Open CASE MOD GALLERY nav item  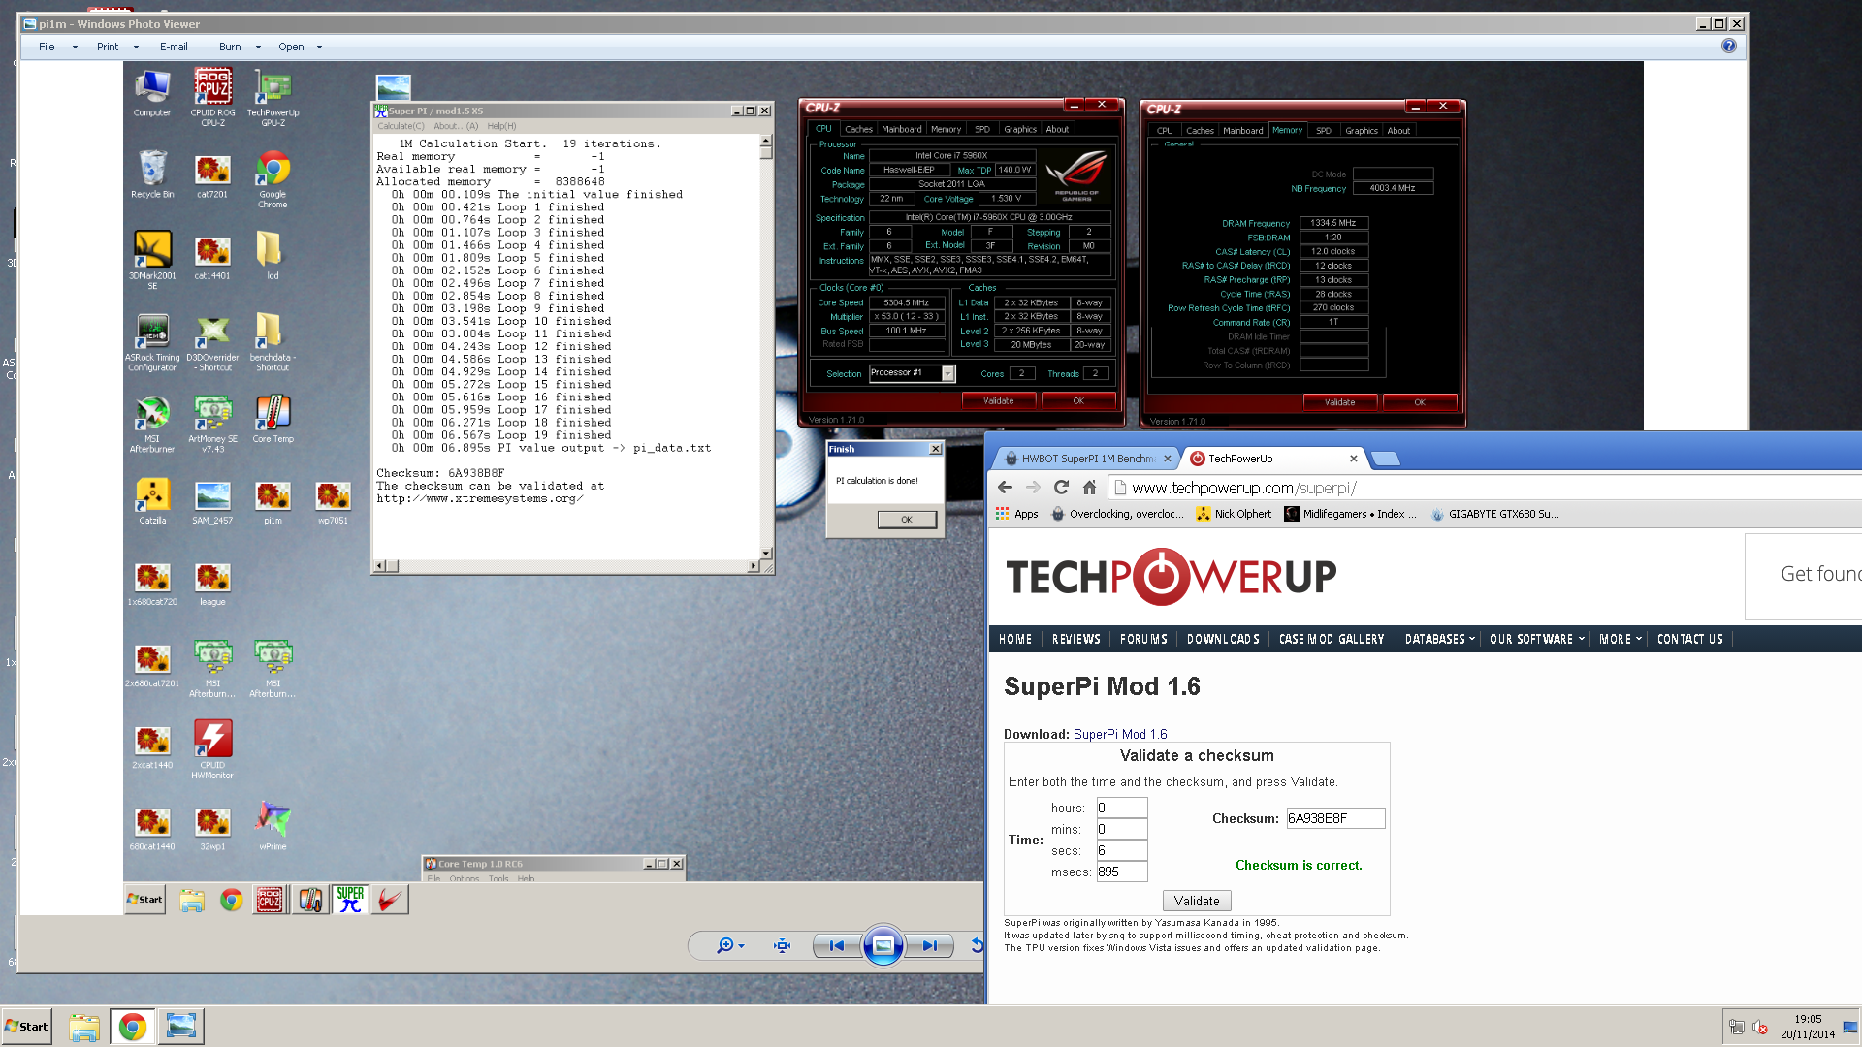pos(1332,639)
